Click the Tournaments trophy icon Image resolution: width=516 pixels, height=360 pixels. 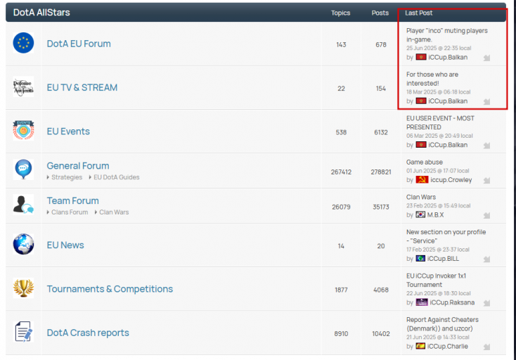click(x=23, y=288)
